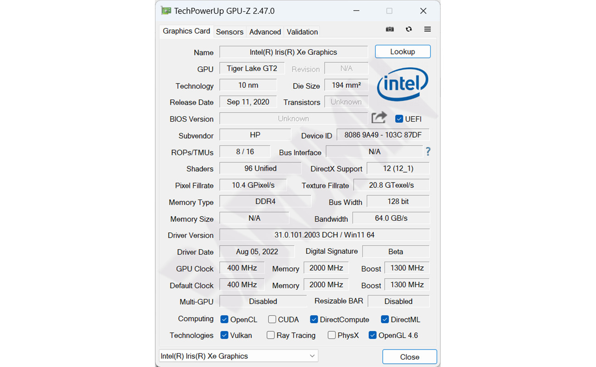Click the BIOS Version field Unknown
Image resolution: width=596 pixels, height=367 pixels.
pos(293,118)
